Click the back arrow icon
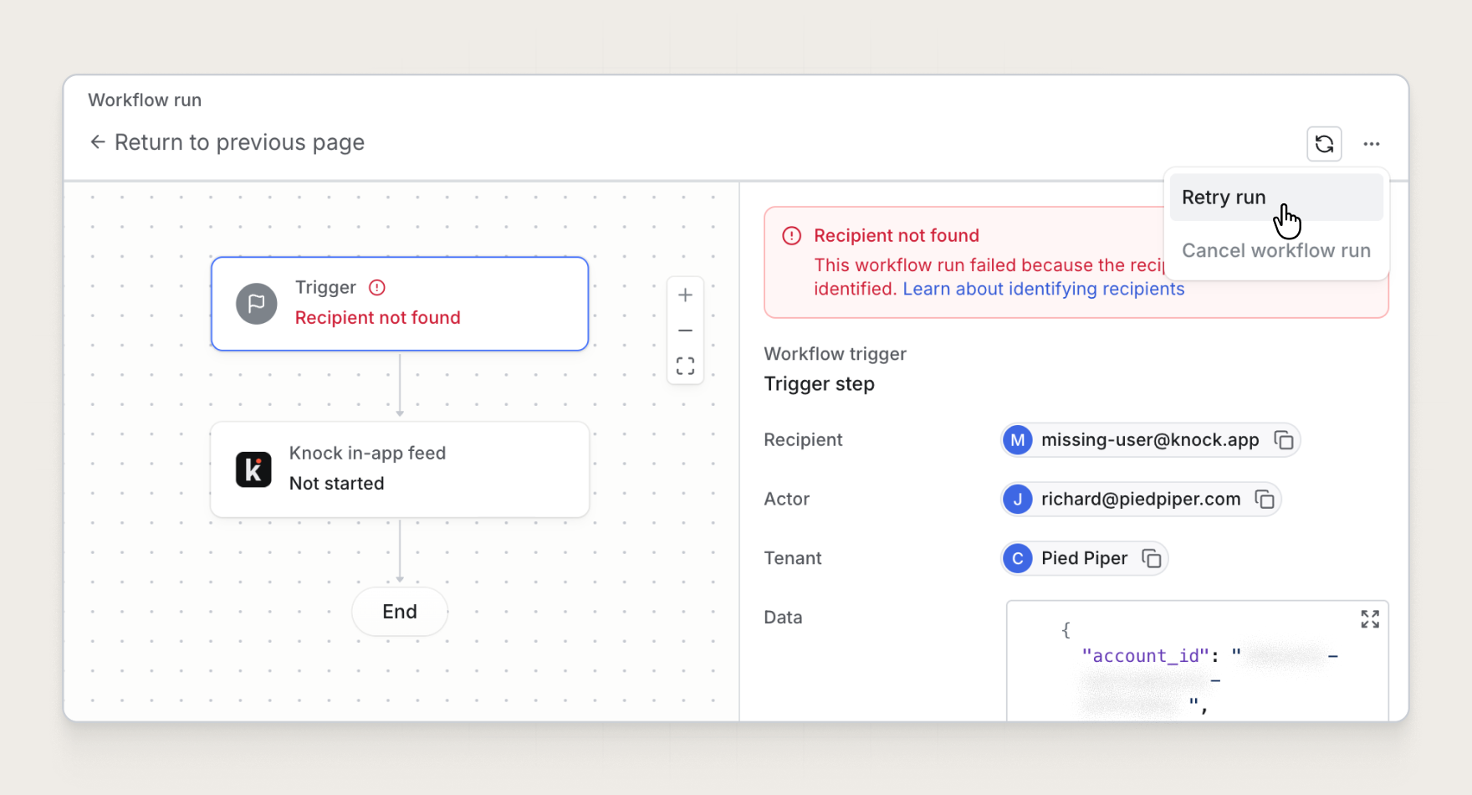The width and height of the screenshot is (1472, 795). tap(98, 142)
